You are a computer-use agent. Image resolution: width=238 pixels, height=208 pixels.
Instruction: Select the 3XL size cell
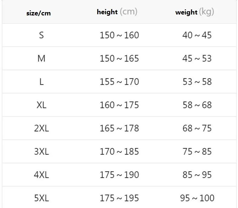[41, 151]
